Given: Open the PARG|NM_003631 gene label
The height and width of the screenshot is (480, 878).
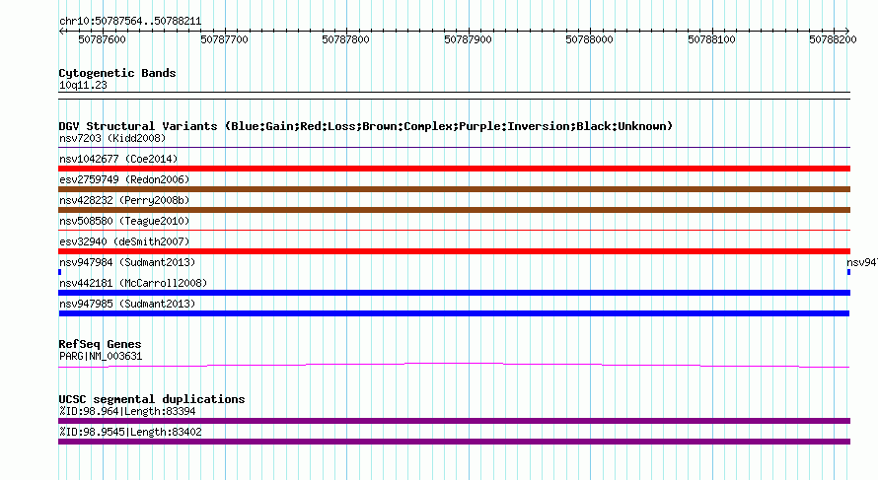Looking at the screenshot, I should [x=101, y=357].
